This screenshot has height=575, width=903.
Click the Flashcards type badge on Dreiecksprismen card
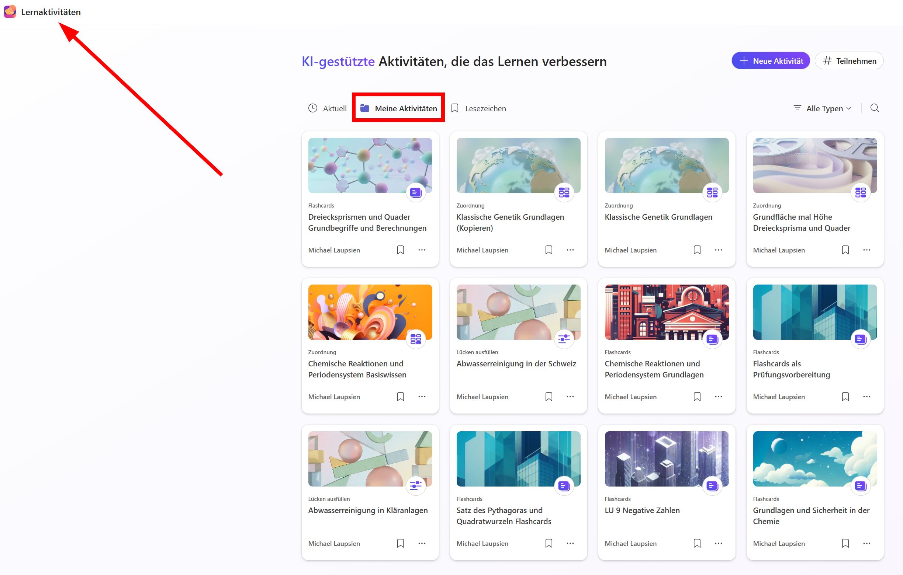point(415,192)
